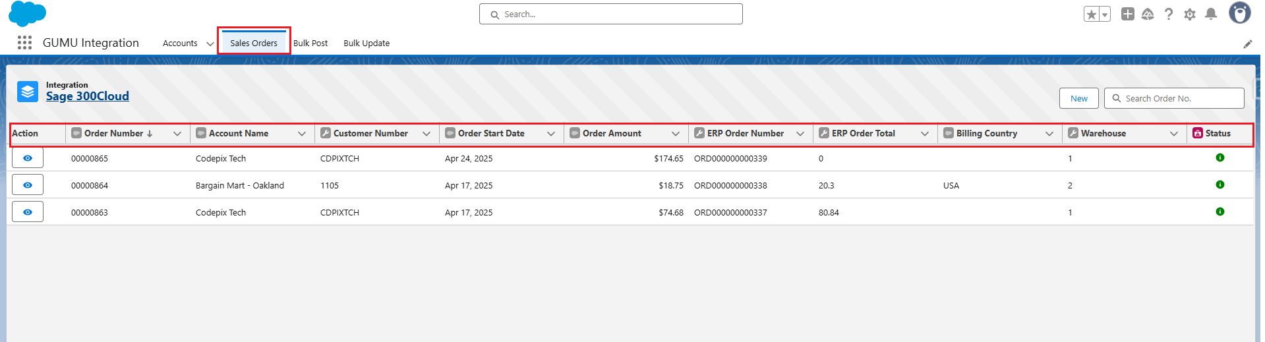Open the Bulk Post tab

pyautogui.click(x=310, y=43)
